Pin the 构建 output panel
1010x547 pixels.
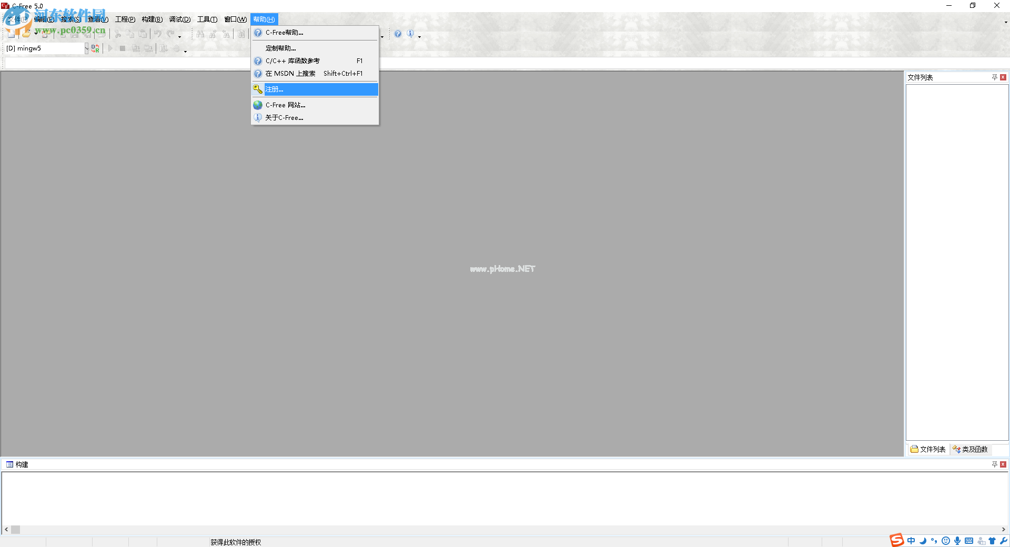point(995,464)
